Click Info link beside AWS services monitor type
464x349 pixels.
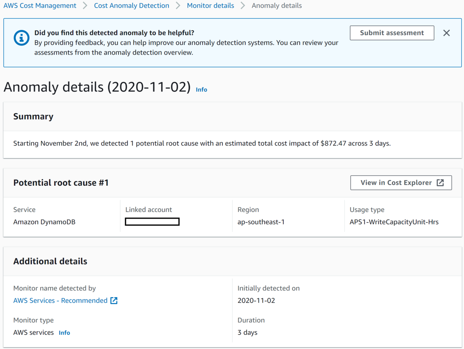[x=64, y=333]
